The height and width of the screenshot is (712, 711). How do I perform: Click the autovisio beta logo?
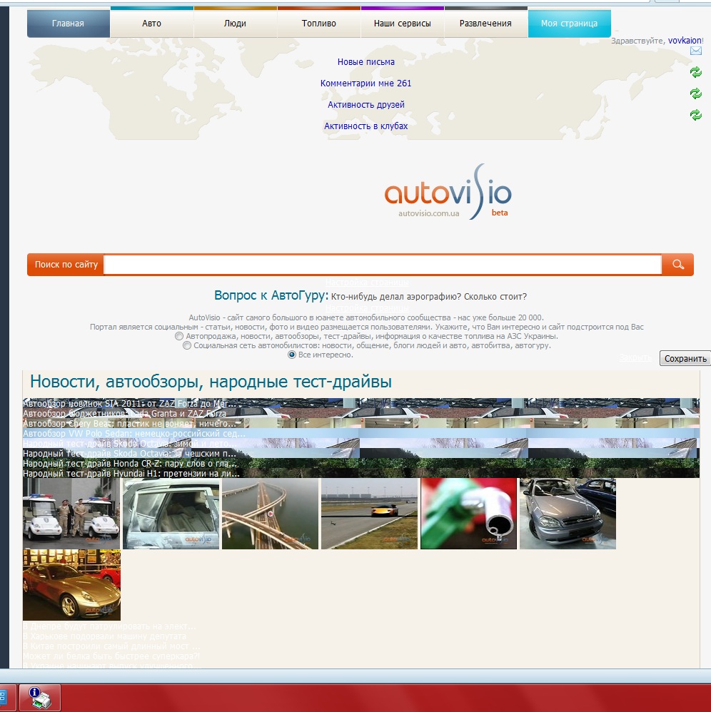448,193
